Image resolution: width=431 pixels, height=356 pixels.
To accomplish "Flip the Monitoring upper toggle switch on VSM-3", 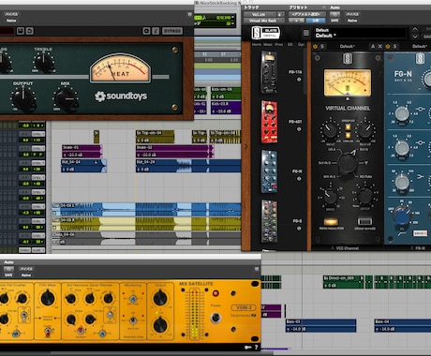I will [133, 299].
